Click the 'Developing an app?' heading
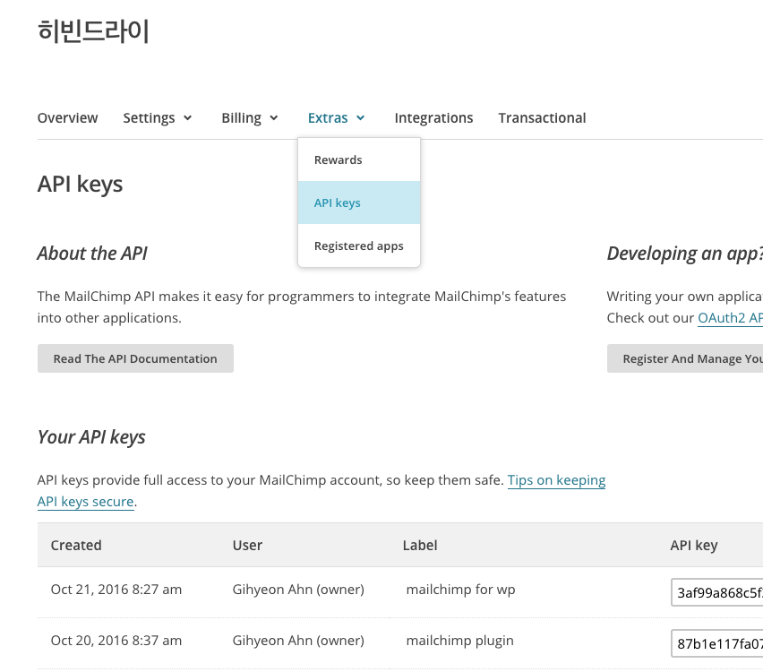763x672 pixels. click(x=685, y=254)
